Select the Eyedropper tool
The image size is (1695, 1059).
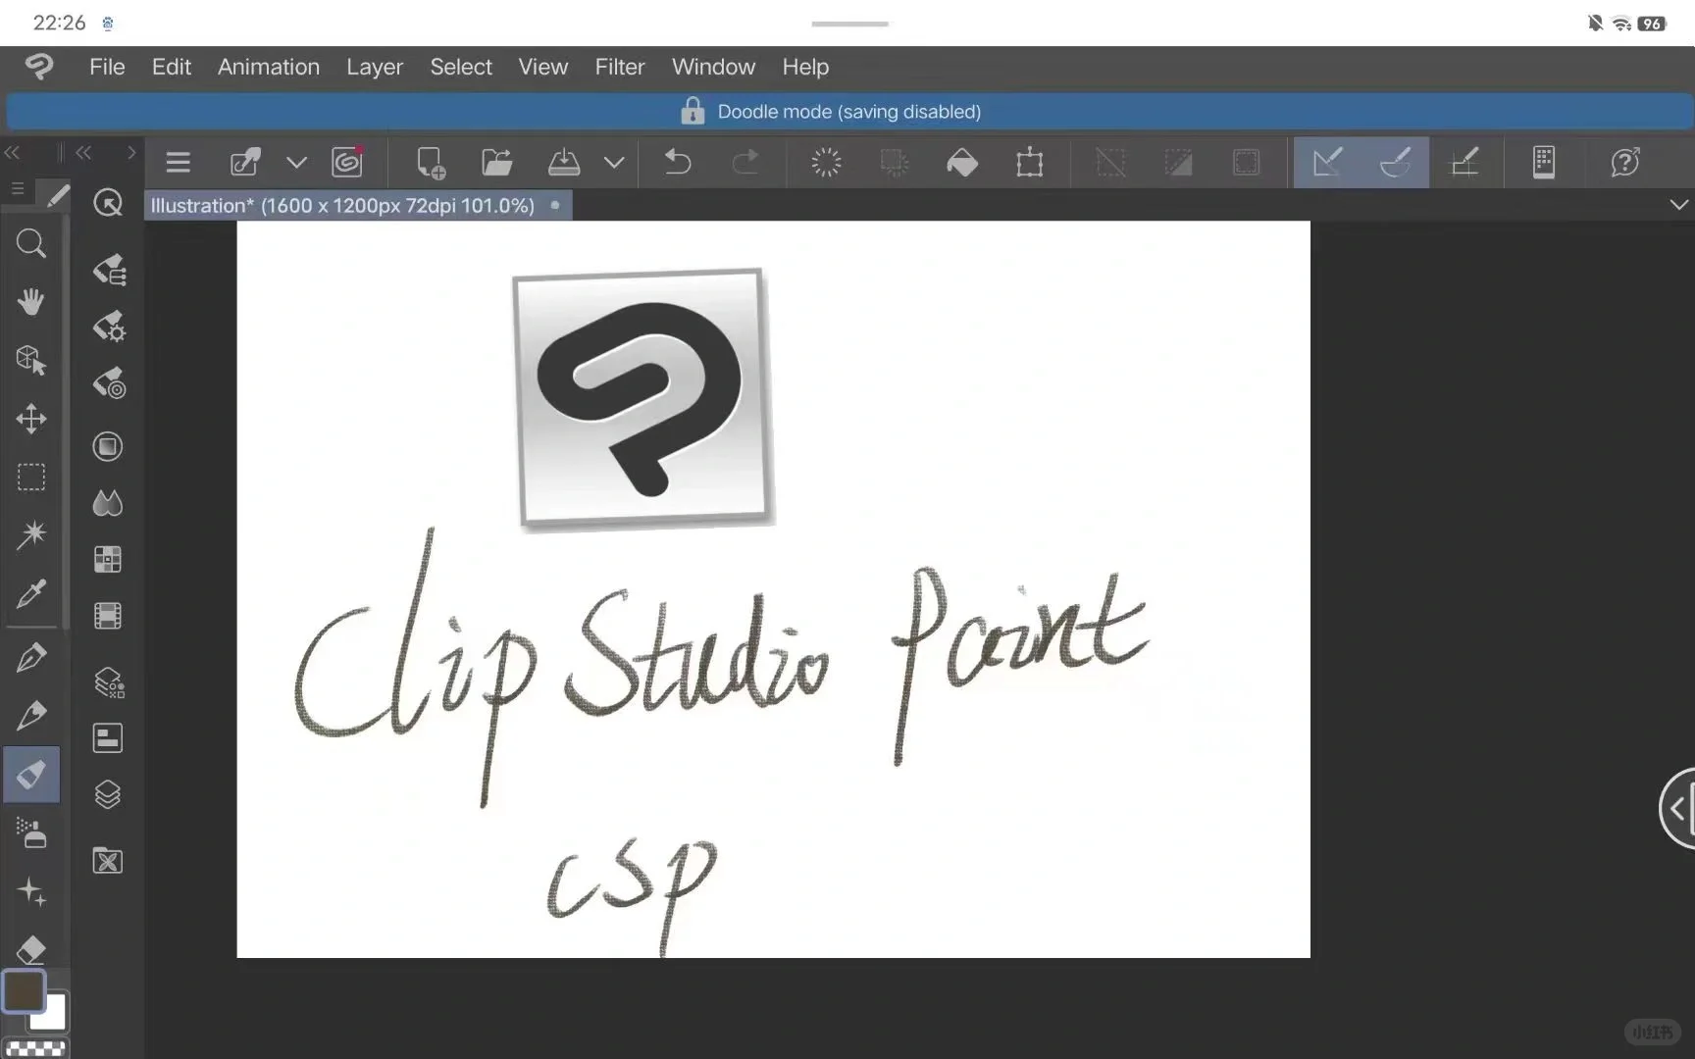pyautogui.click(x=31, y=593)
